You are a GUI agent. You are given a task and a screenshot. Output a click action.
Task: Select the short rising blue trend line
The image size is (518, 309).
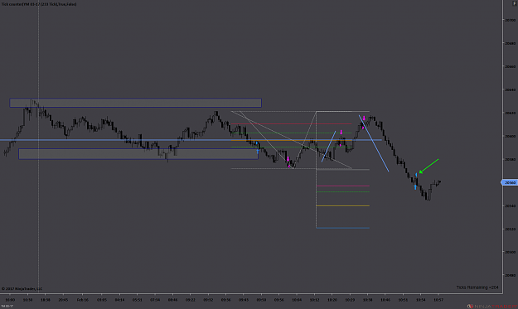[329, 147]
